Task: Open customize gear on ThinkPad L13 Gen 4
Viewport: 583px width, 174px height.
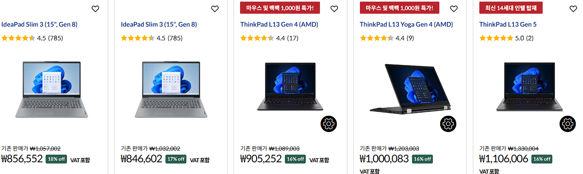Action: click(x=329, y=124)
